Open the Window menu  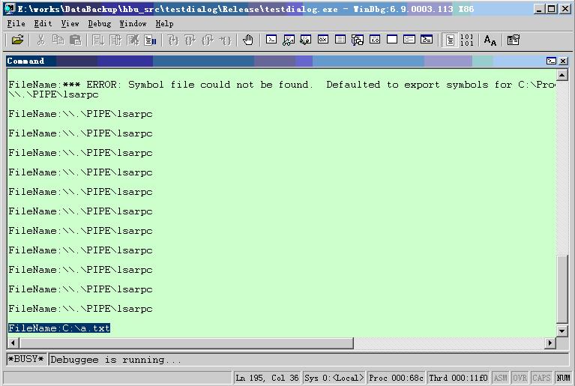[x=133, y=23]
